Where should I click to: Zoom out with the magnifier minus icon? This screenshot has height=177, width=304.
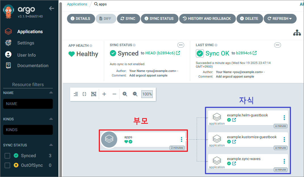(135, 94)
